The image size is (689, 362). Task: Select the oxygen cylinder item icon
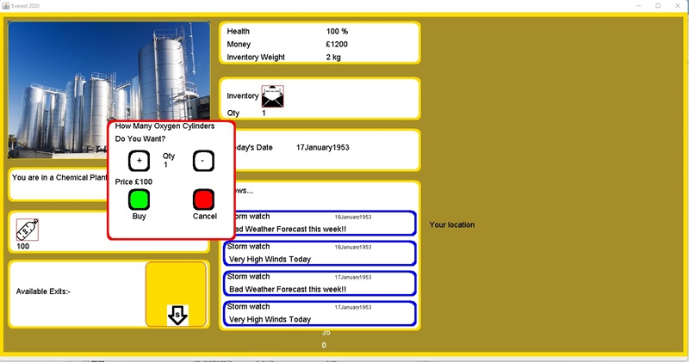pyautogui.click(x=28, y=230)
